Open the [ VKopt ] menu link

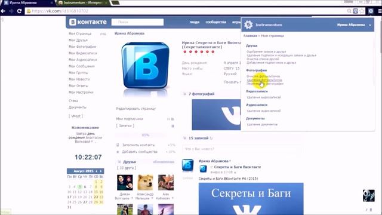click(x=76, y=116)
